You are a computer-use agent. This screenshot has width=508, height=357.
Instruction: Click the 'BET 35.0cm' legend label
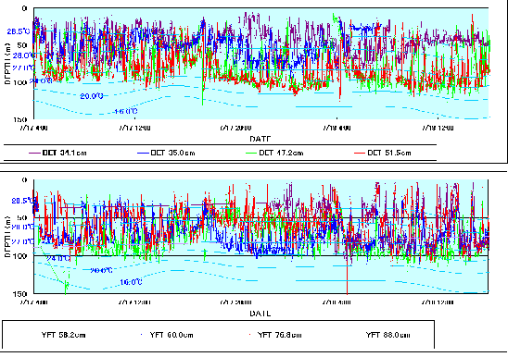172,153
